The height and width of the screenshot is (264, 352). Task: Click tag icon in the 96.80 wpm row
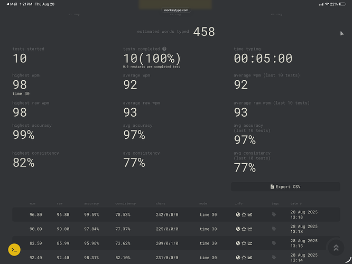[274, 214]
